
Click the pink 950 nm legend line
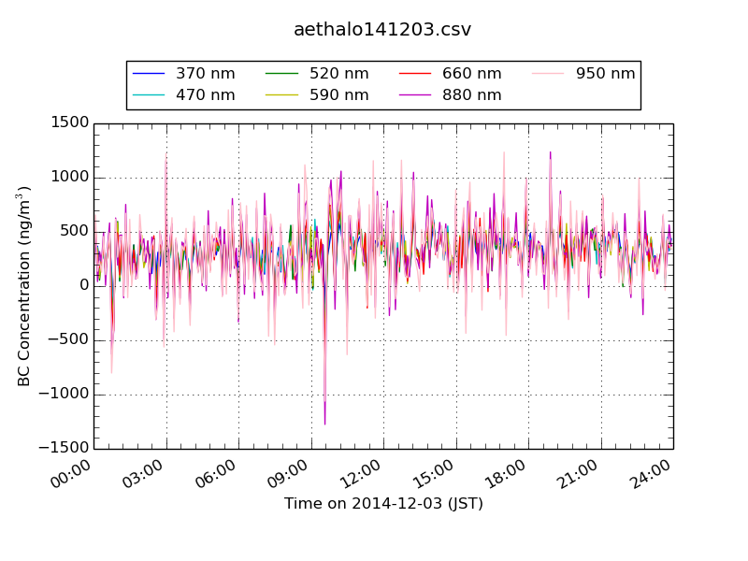point(548,74)
